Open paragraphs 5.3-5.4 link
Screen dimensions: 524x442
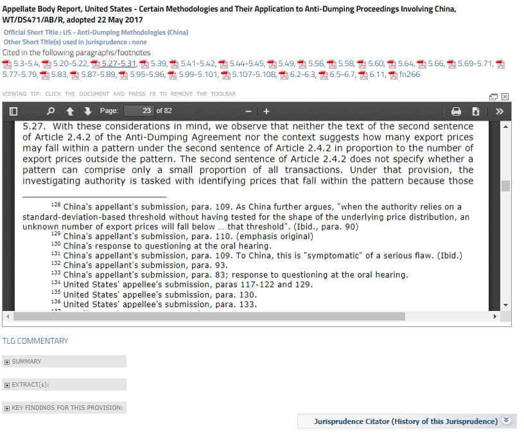(x=26, y=64)
